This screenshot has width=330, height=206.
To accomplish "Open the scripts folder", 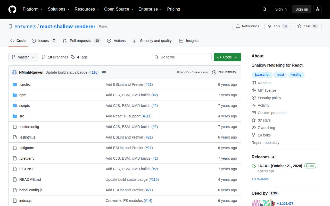I will tap(24, 106).
